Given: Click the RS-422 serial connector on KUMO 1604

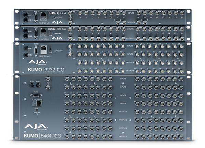Looking at the screenshot, I should [x=36, y=17].
